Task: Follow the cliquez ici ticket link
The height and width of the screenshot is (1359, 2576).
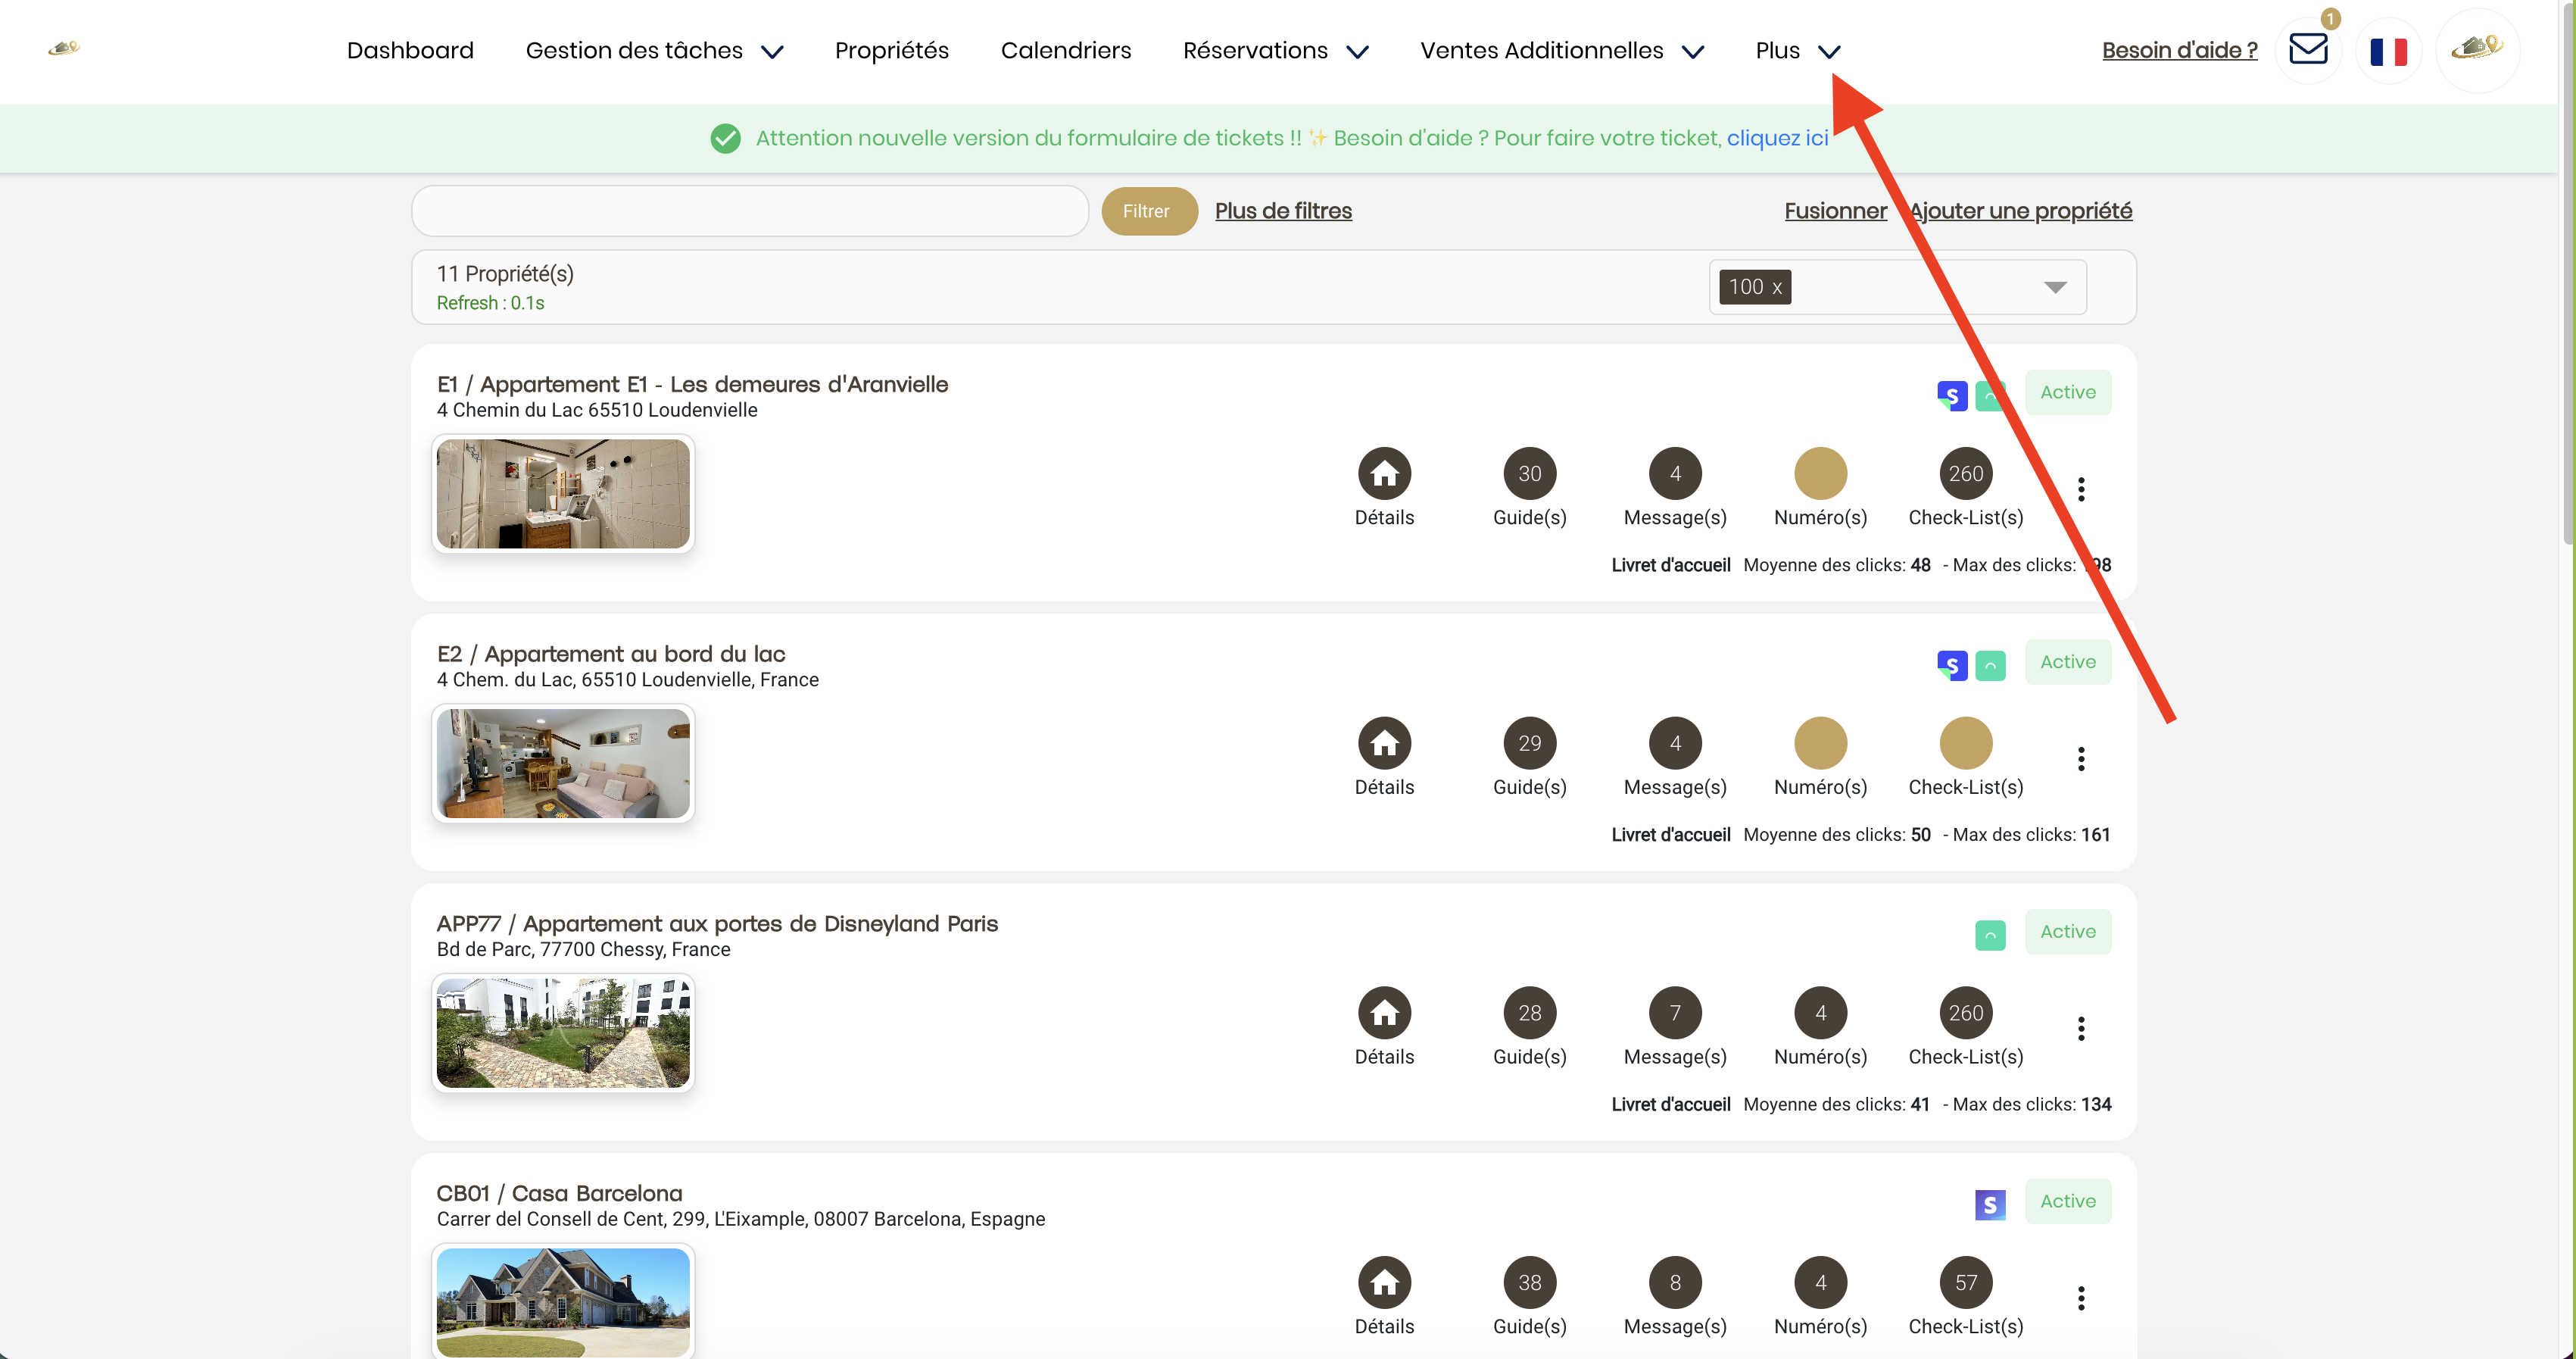Action: click(1777, 138)
